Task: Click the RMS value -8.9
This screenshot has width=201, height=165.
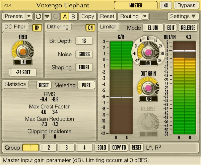Action: coord(55,99)
